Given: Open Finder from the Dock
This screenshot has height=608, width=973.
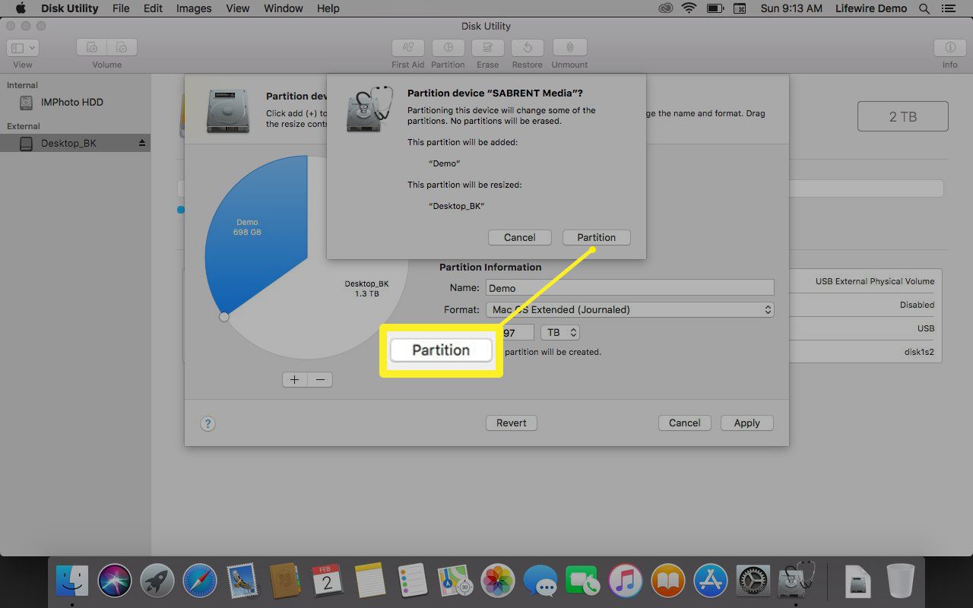Looking at the screenshot, I should (72, 581).
